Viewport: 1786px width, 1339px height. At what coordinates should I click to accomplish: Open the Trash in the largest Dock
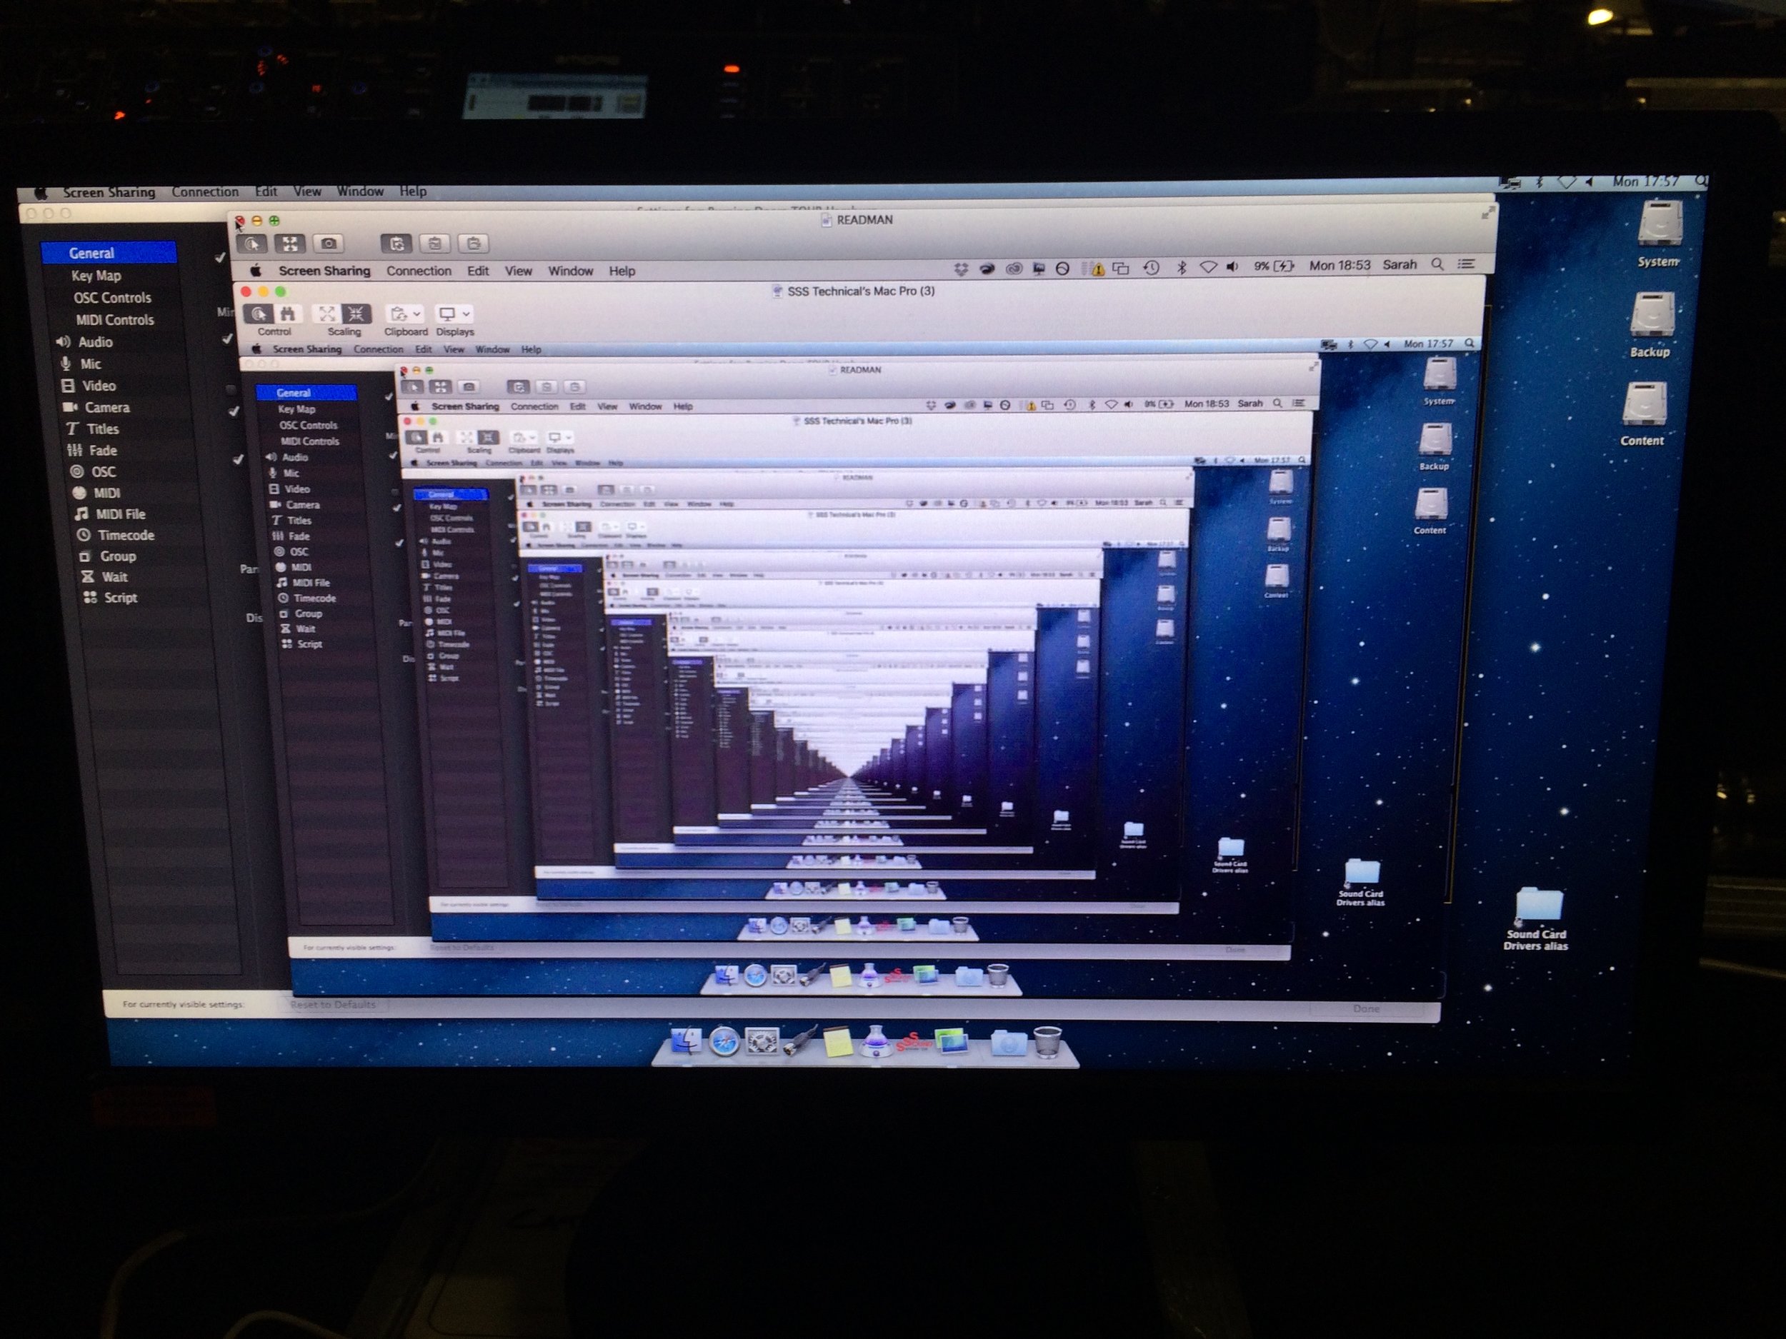(1047, 1041)
